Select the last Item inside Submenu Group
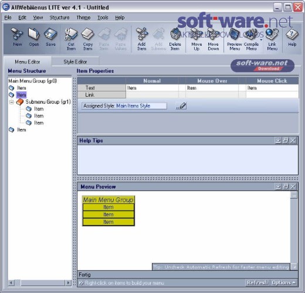305x293 pixels. (x=39, y=123)
